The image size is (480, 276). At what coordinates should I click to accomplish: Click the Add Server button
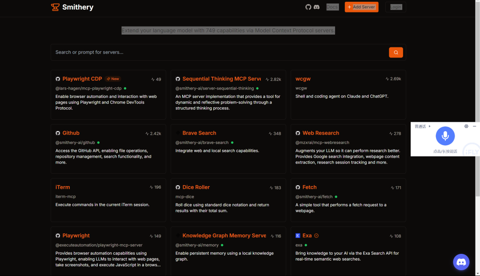click(361, 7)
